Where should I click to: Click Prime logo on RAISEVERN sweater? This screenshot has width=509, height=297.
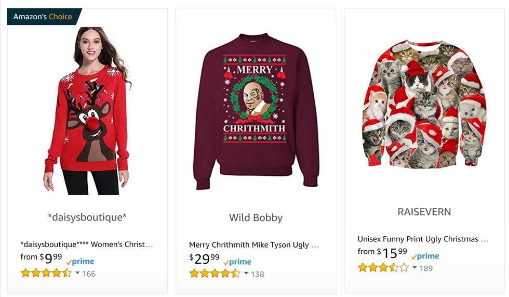click(x=425, y=256)
